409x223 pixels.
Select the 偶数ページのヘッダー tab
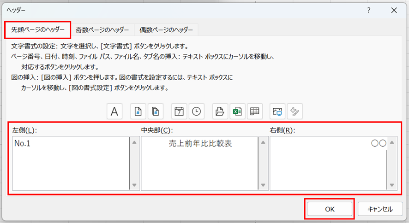coord(166,30)
